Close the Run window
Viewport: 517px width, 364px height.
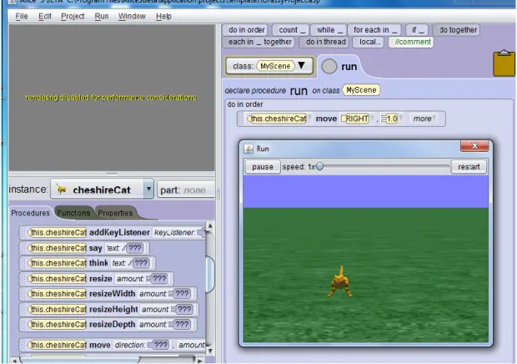coord(474,146)
